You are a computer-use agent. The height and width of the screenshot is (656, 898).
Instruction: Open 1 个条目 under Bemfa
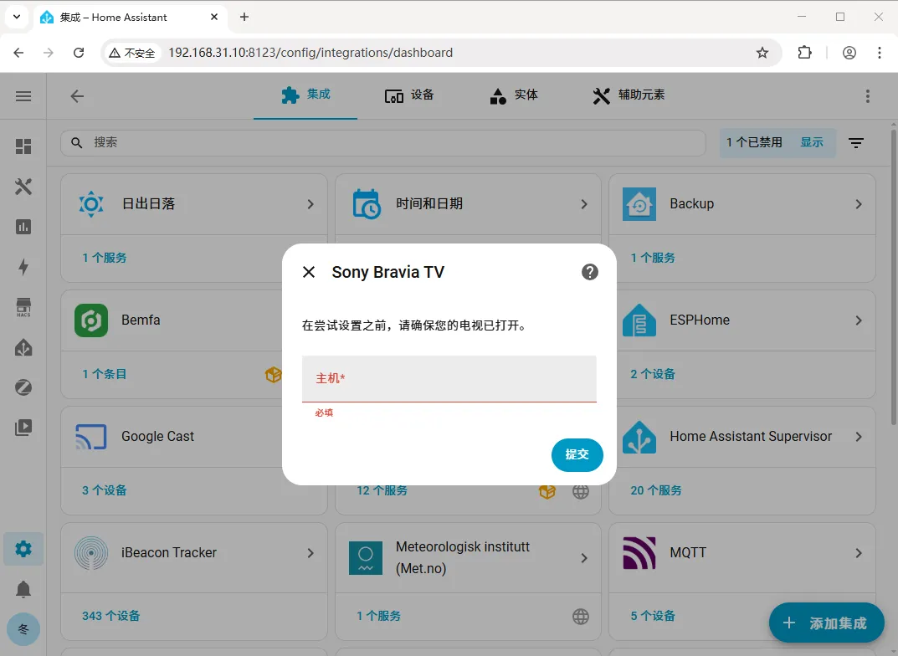105,374
